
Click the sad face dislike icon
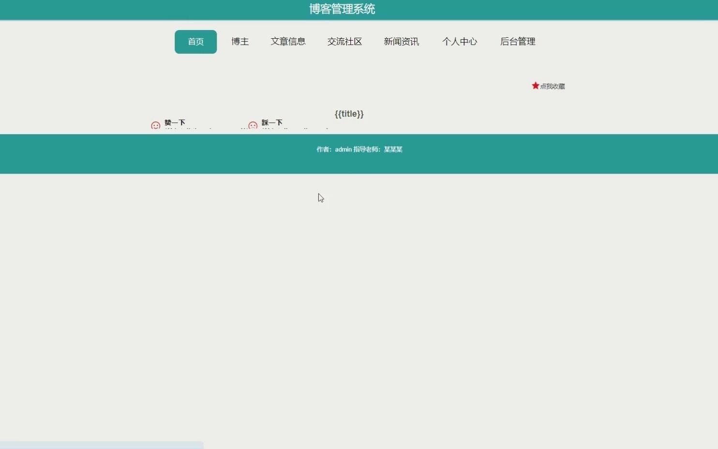[x=253, y=125]
